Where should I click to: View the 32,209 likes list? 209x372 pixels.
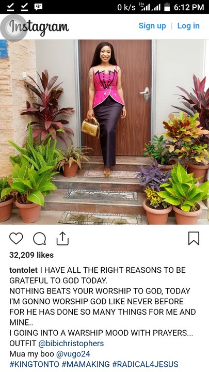[31, 255]
